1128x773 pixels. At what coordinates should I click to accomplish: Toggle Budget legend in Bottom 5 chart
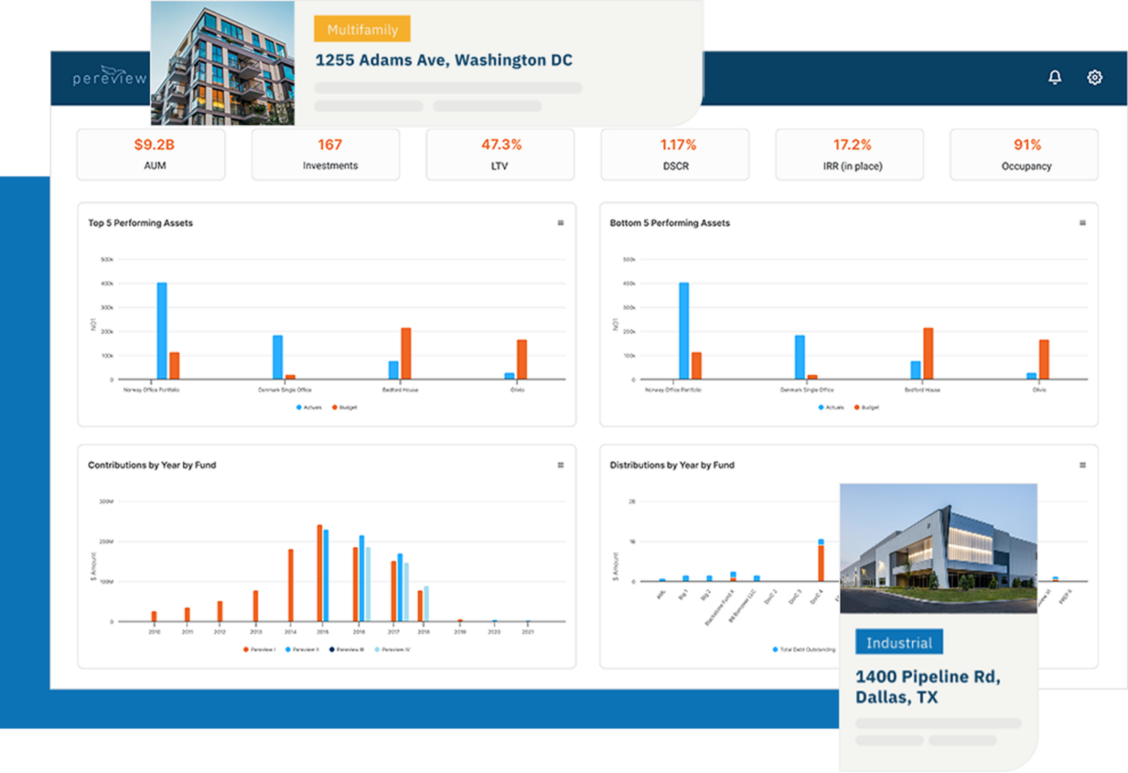click(x=867, y=407)
